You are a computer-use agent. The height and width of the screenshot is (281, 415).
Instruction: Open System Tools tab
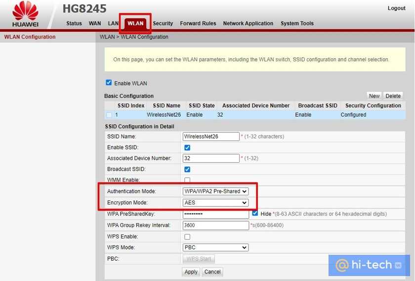click(297, 23)
